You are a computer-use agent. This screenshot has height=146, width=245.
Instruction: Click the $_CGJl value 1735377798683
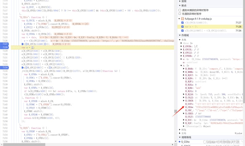click(x=203, y=117)
